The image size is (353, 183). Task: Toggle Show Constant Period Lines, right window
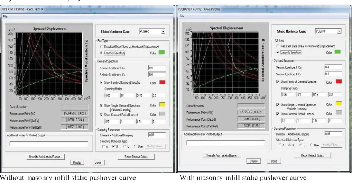278,114
